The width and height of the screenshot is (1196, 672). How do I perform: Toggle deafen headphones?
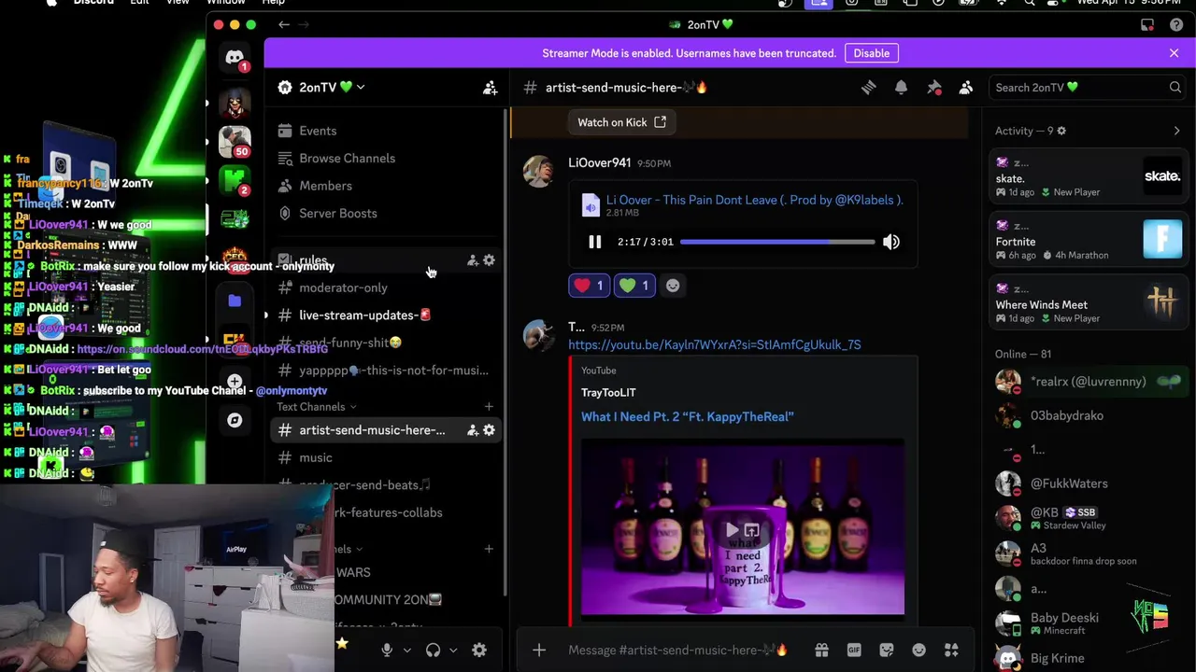point(434,651)
